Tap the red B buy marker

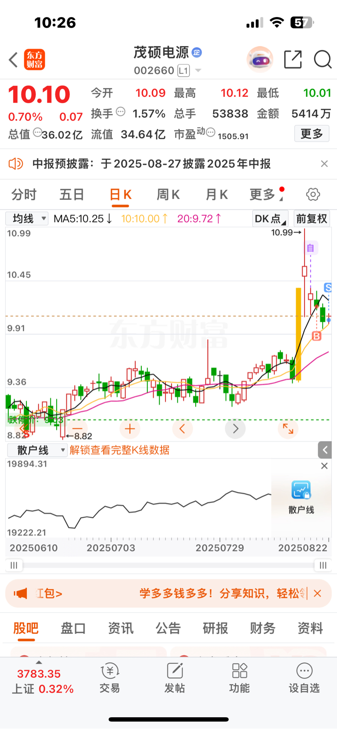pos(316,336)
